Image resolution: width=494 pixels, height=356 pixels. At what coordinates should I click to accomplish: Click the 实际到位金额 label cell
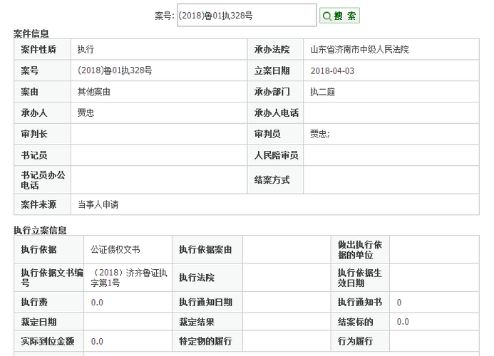tap(49, 341)
